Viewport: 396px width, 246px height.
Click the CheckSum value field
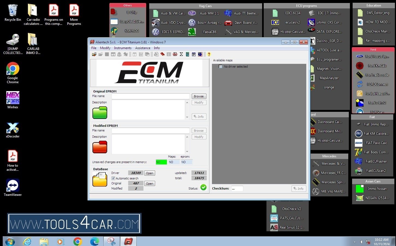(237, 188)
